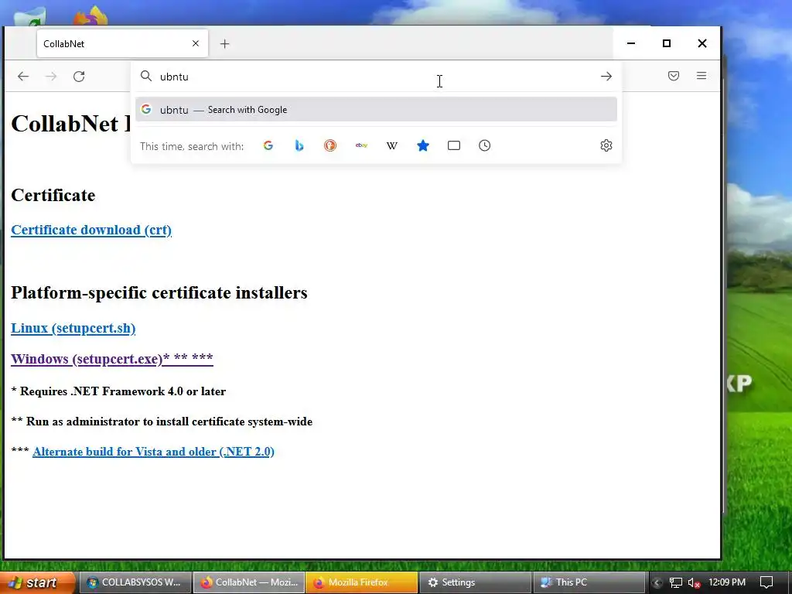Close the CollabNet tab
This screenshot has width=792, height=594.
point(196,43)
